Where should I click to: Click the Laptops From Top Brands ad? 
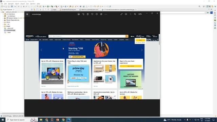[131, 80]
